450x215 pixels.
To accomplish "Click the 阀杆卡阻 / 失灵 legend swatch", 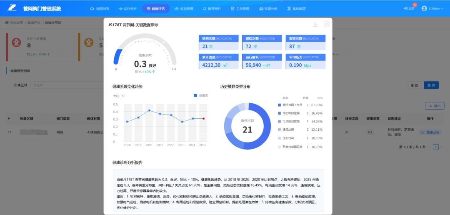I will click(x=280, y=105).
